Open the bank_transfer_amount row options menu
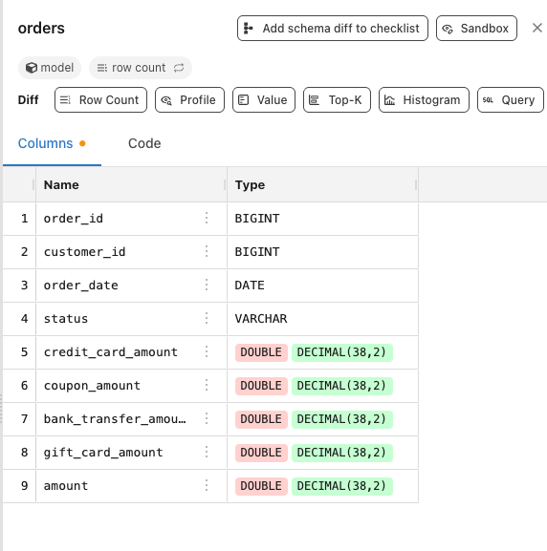This screenshot has width=547, height=551. 207,418
